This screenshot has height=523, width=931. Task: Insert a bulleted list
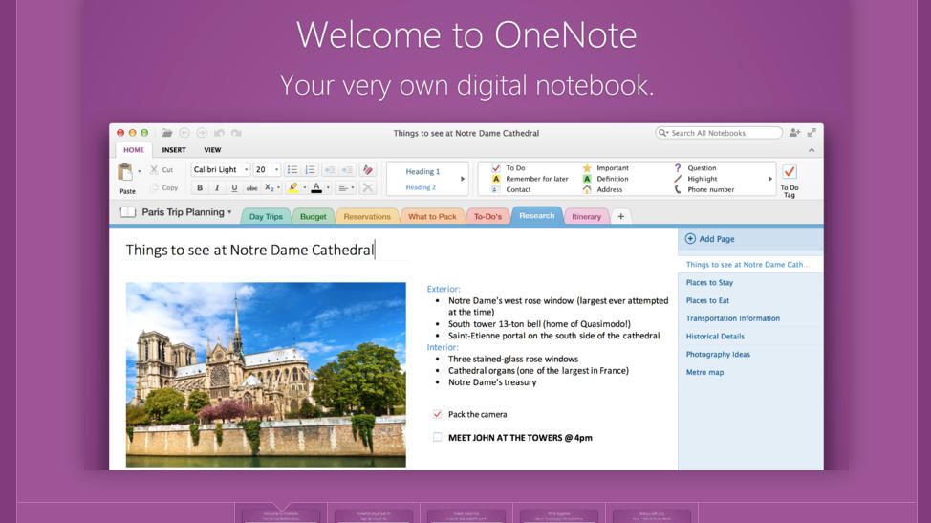point(292,170)
